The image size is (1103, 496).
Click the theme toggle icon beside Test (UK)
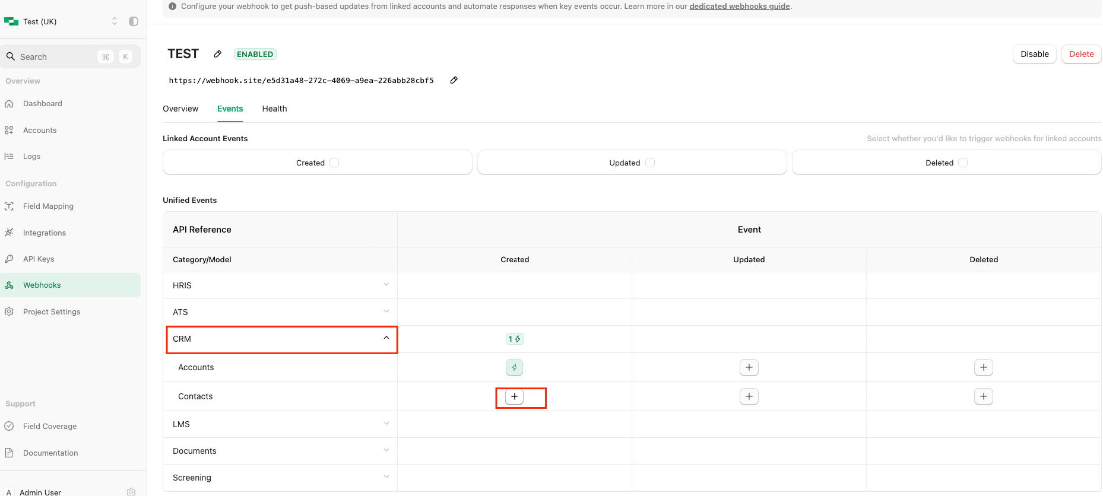134,21
